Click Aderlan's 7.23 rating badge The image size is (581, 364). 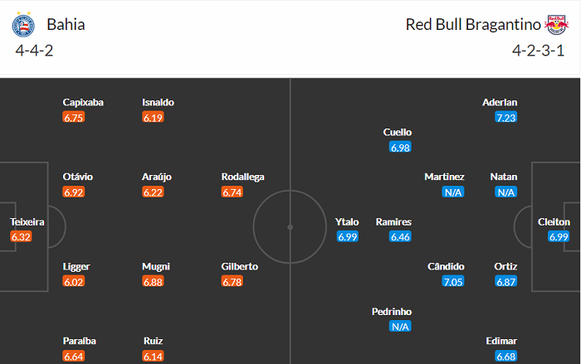point(505,118)
